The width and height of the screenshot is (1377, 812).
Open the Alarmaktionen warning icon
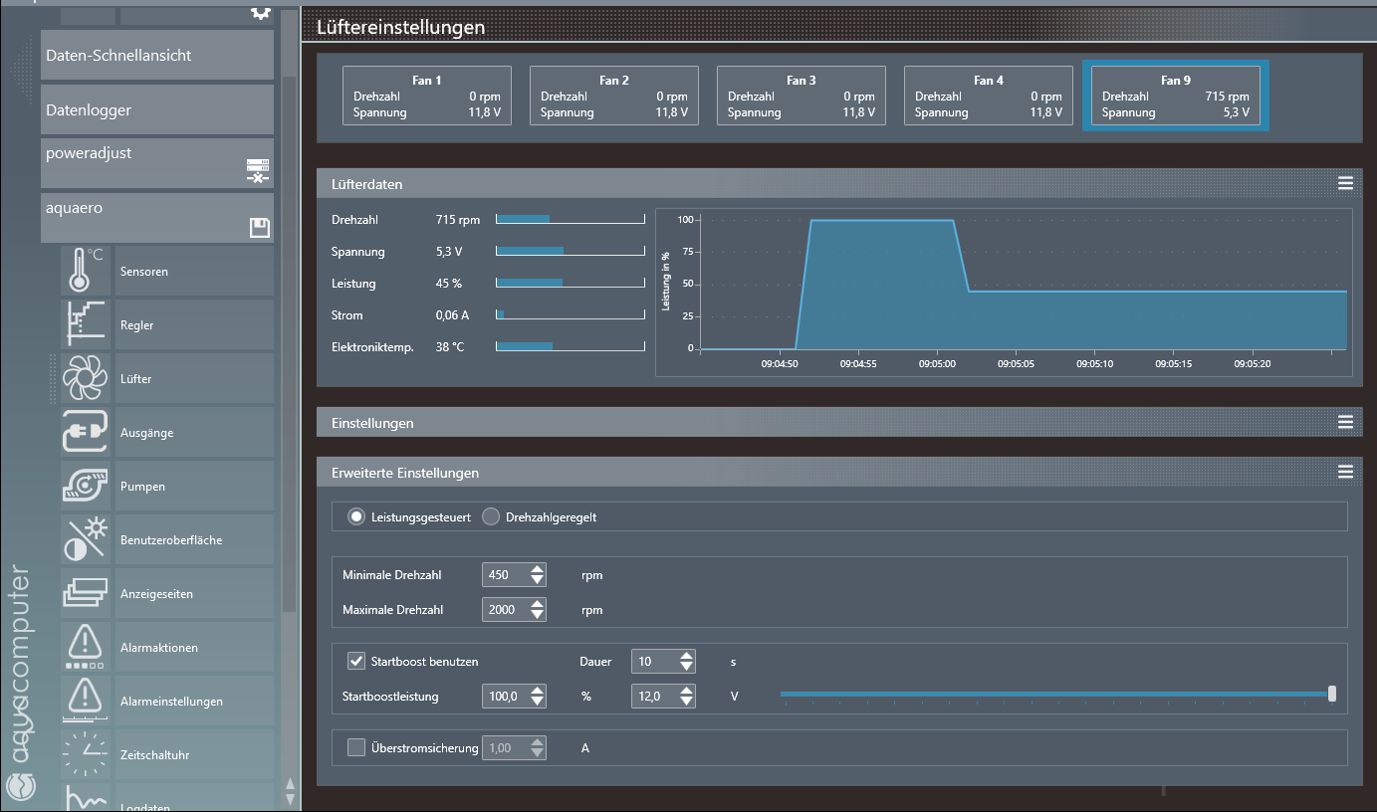(86, 647)
